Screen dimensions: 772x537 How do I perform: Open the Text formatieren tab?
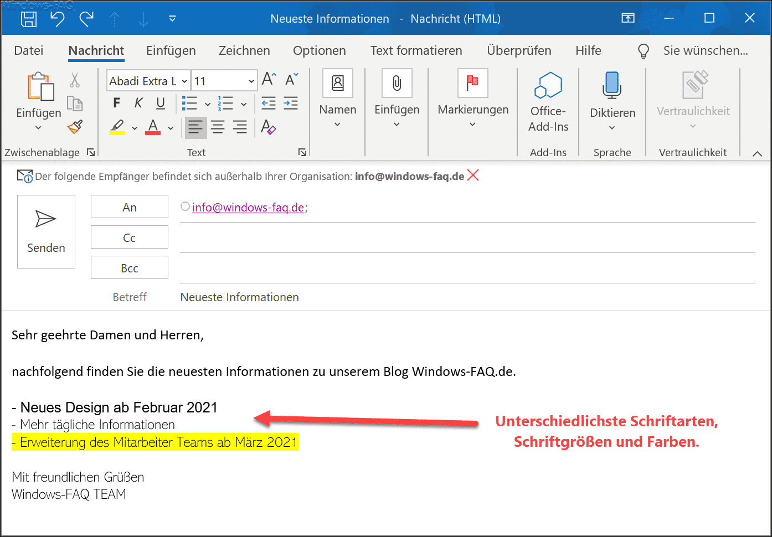pos(416,50)
